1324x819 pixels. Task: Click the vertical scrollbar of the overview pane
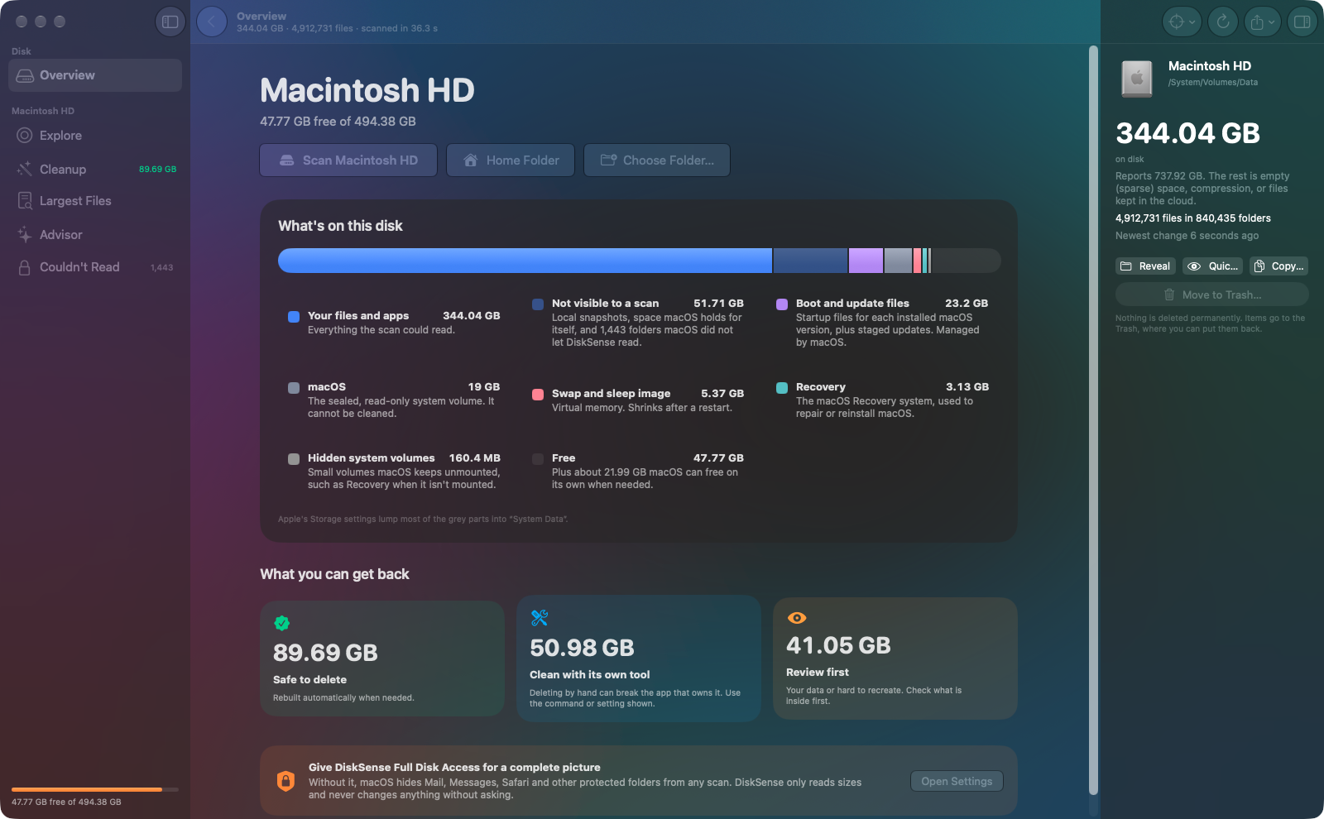click(1093, 420)
